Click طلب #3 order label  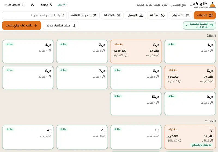pos(208,136)
